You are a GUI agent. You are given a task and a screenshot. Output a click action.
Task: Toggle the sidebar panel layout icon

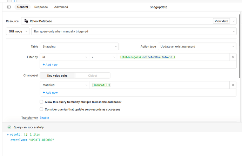coord(9,7)
